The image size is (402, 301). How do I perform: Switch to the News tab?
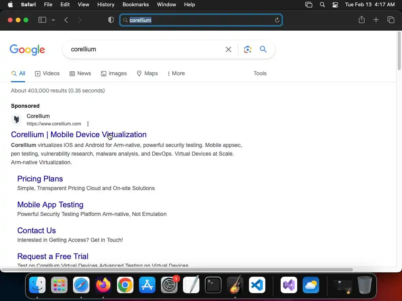[80, 73]
